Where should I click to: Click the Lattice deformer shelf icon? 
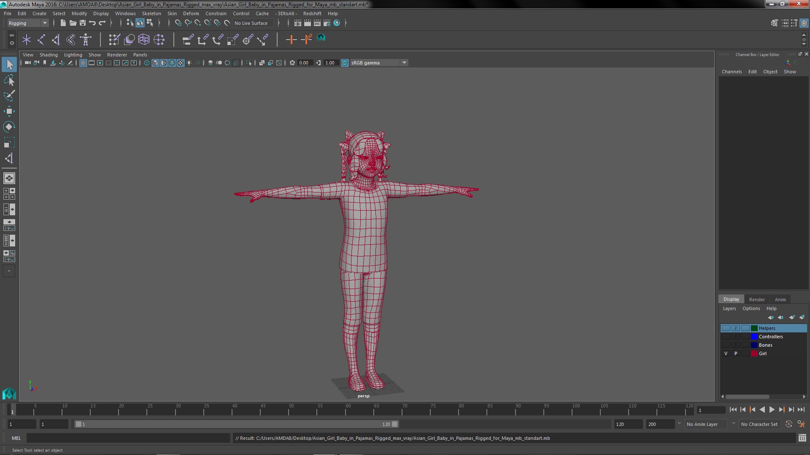pos(144,40)
